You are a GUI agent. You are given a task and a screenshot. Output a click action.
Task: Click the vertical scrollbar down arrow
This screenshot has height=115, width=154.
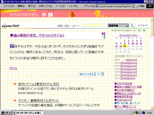pyautogui.click(x=152, y=108)
